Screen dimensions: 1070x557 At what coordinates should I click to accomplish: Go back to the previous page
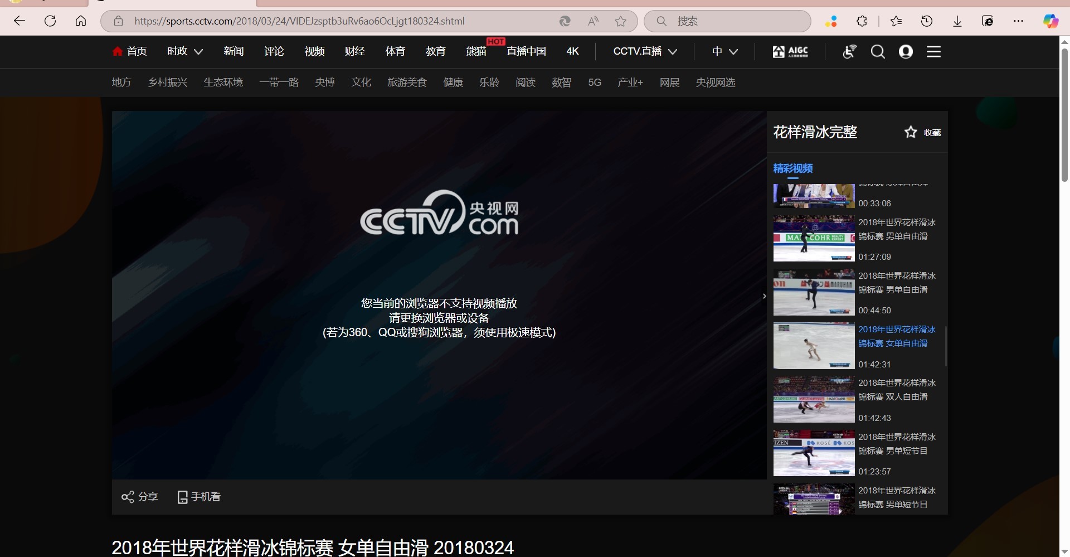click(20, 21)
